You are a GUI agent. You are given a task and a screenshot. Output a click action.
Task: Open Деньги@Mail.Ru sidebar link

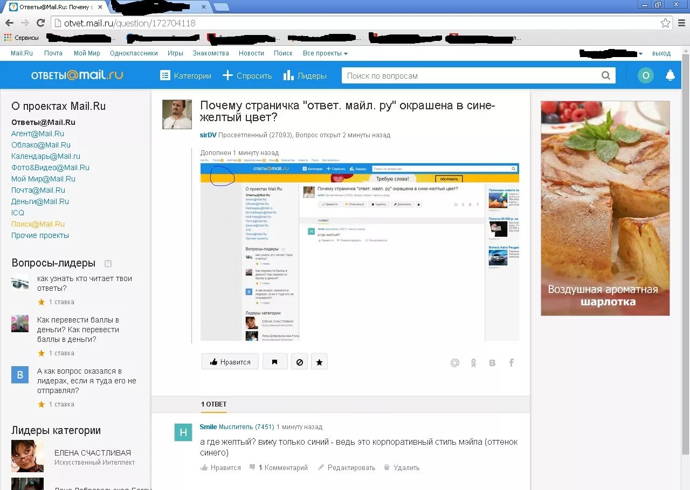(40, 201)
